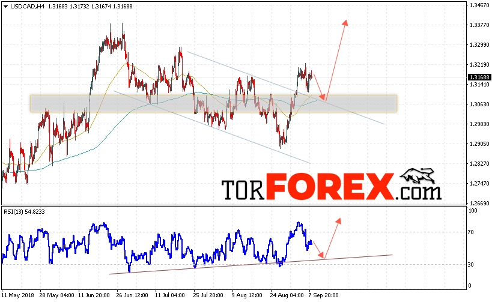Viewport: 492px width, 302px height.
Task: Open the USDCAD,H4 chart menu triangle
Action: tap(5, 7)
